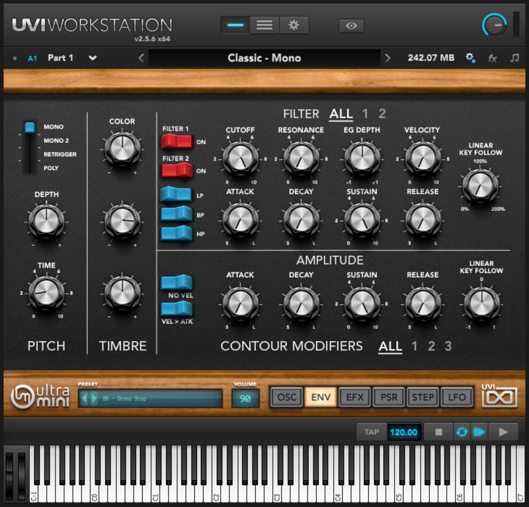The image size is (529, 507).
Task: Open the ENV page
Action: (321, 397)
